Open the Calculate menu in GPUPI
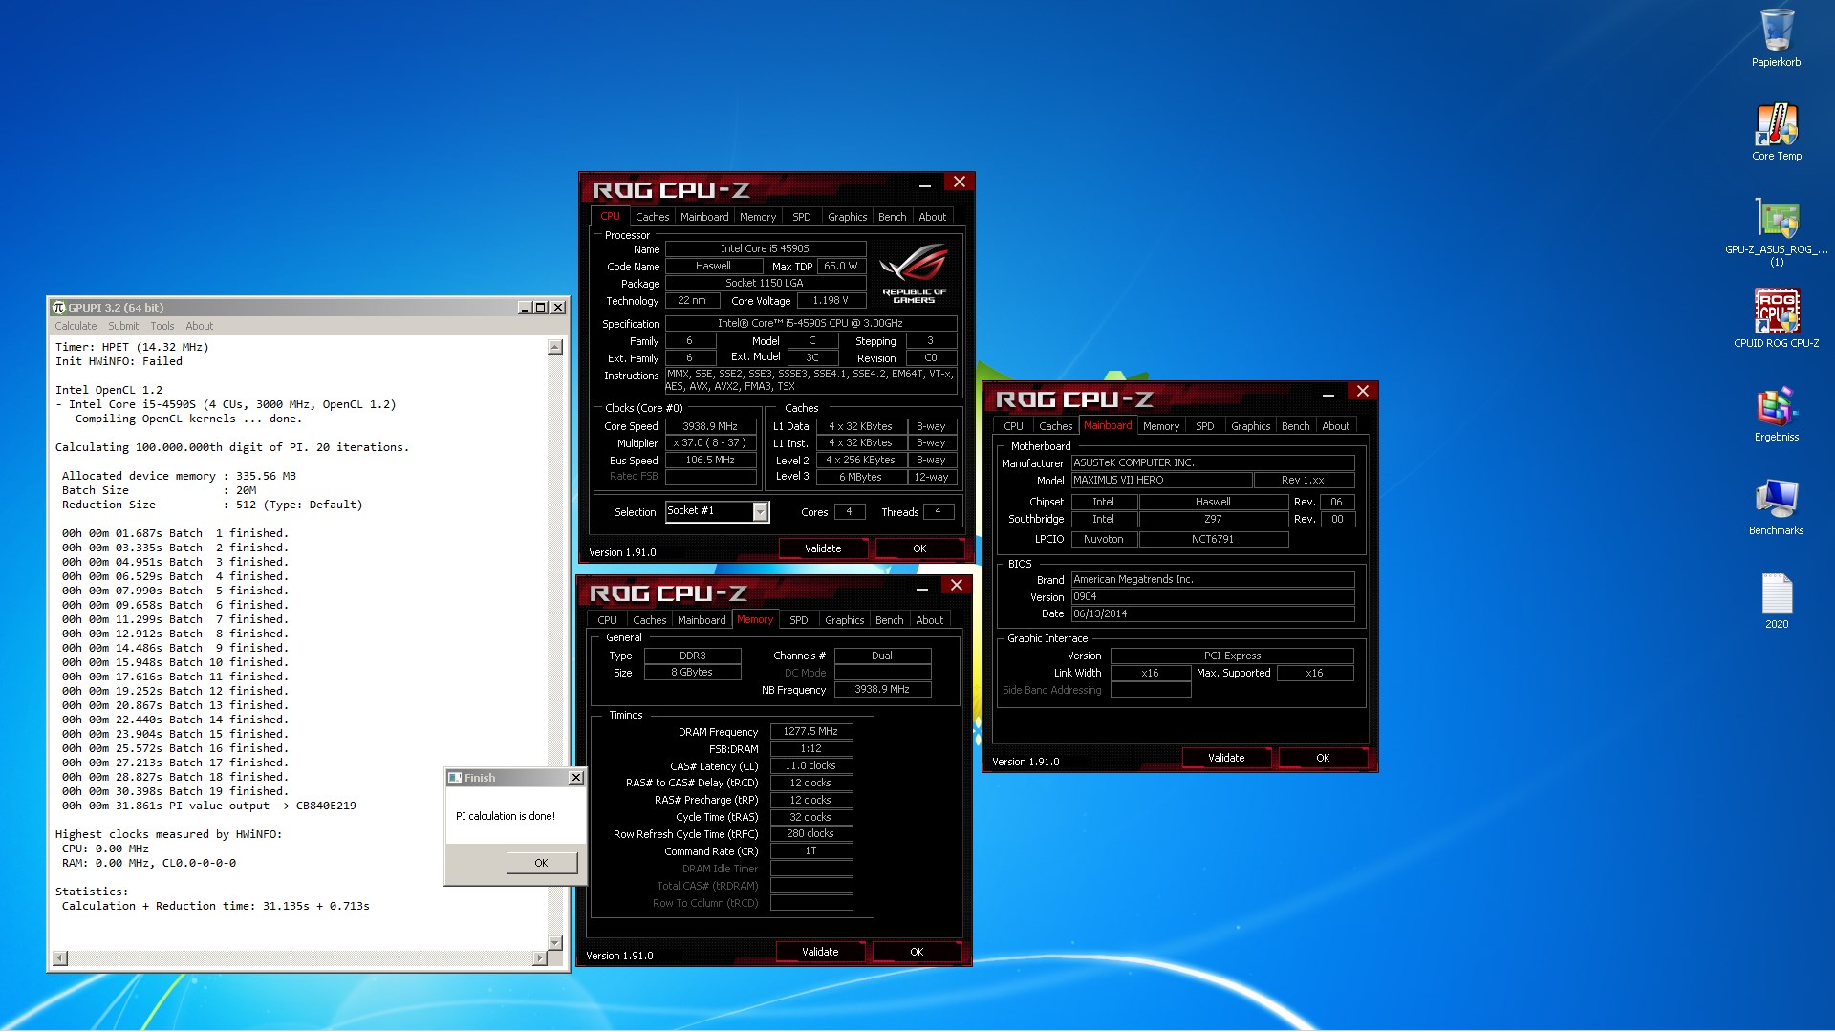The width and height of the screenshot is (1835, 1032). (x=76, y=326)
